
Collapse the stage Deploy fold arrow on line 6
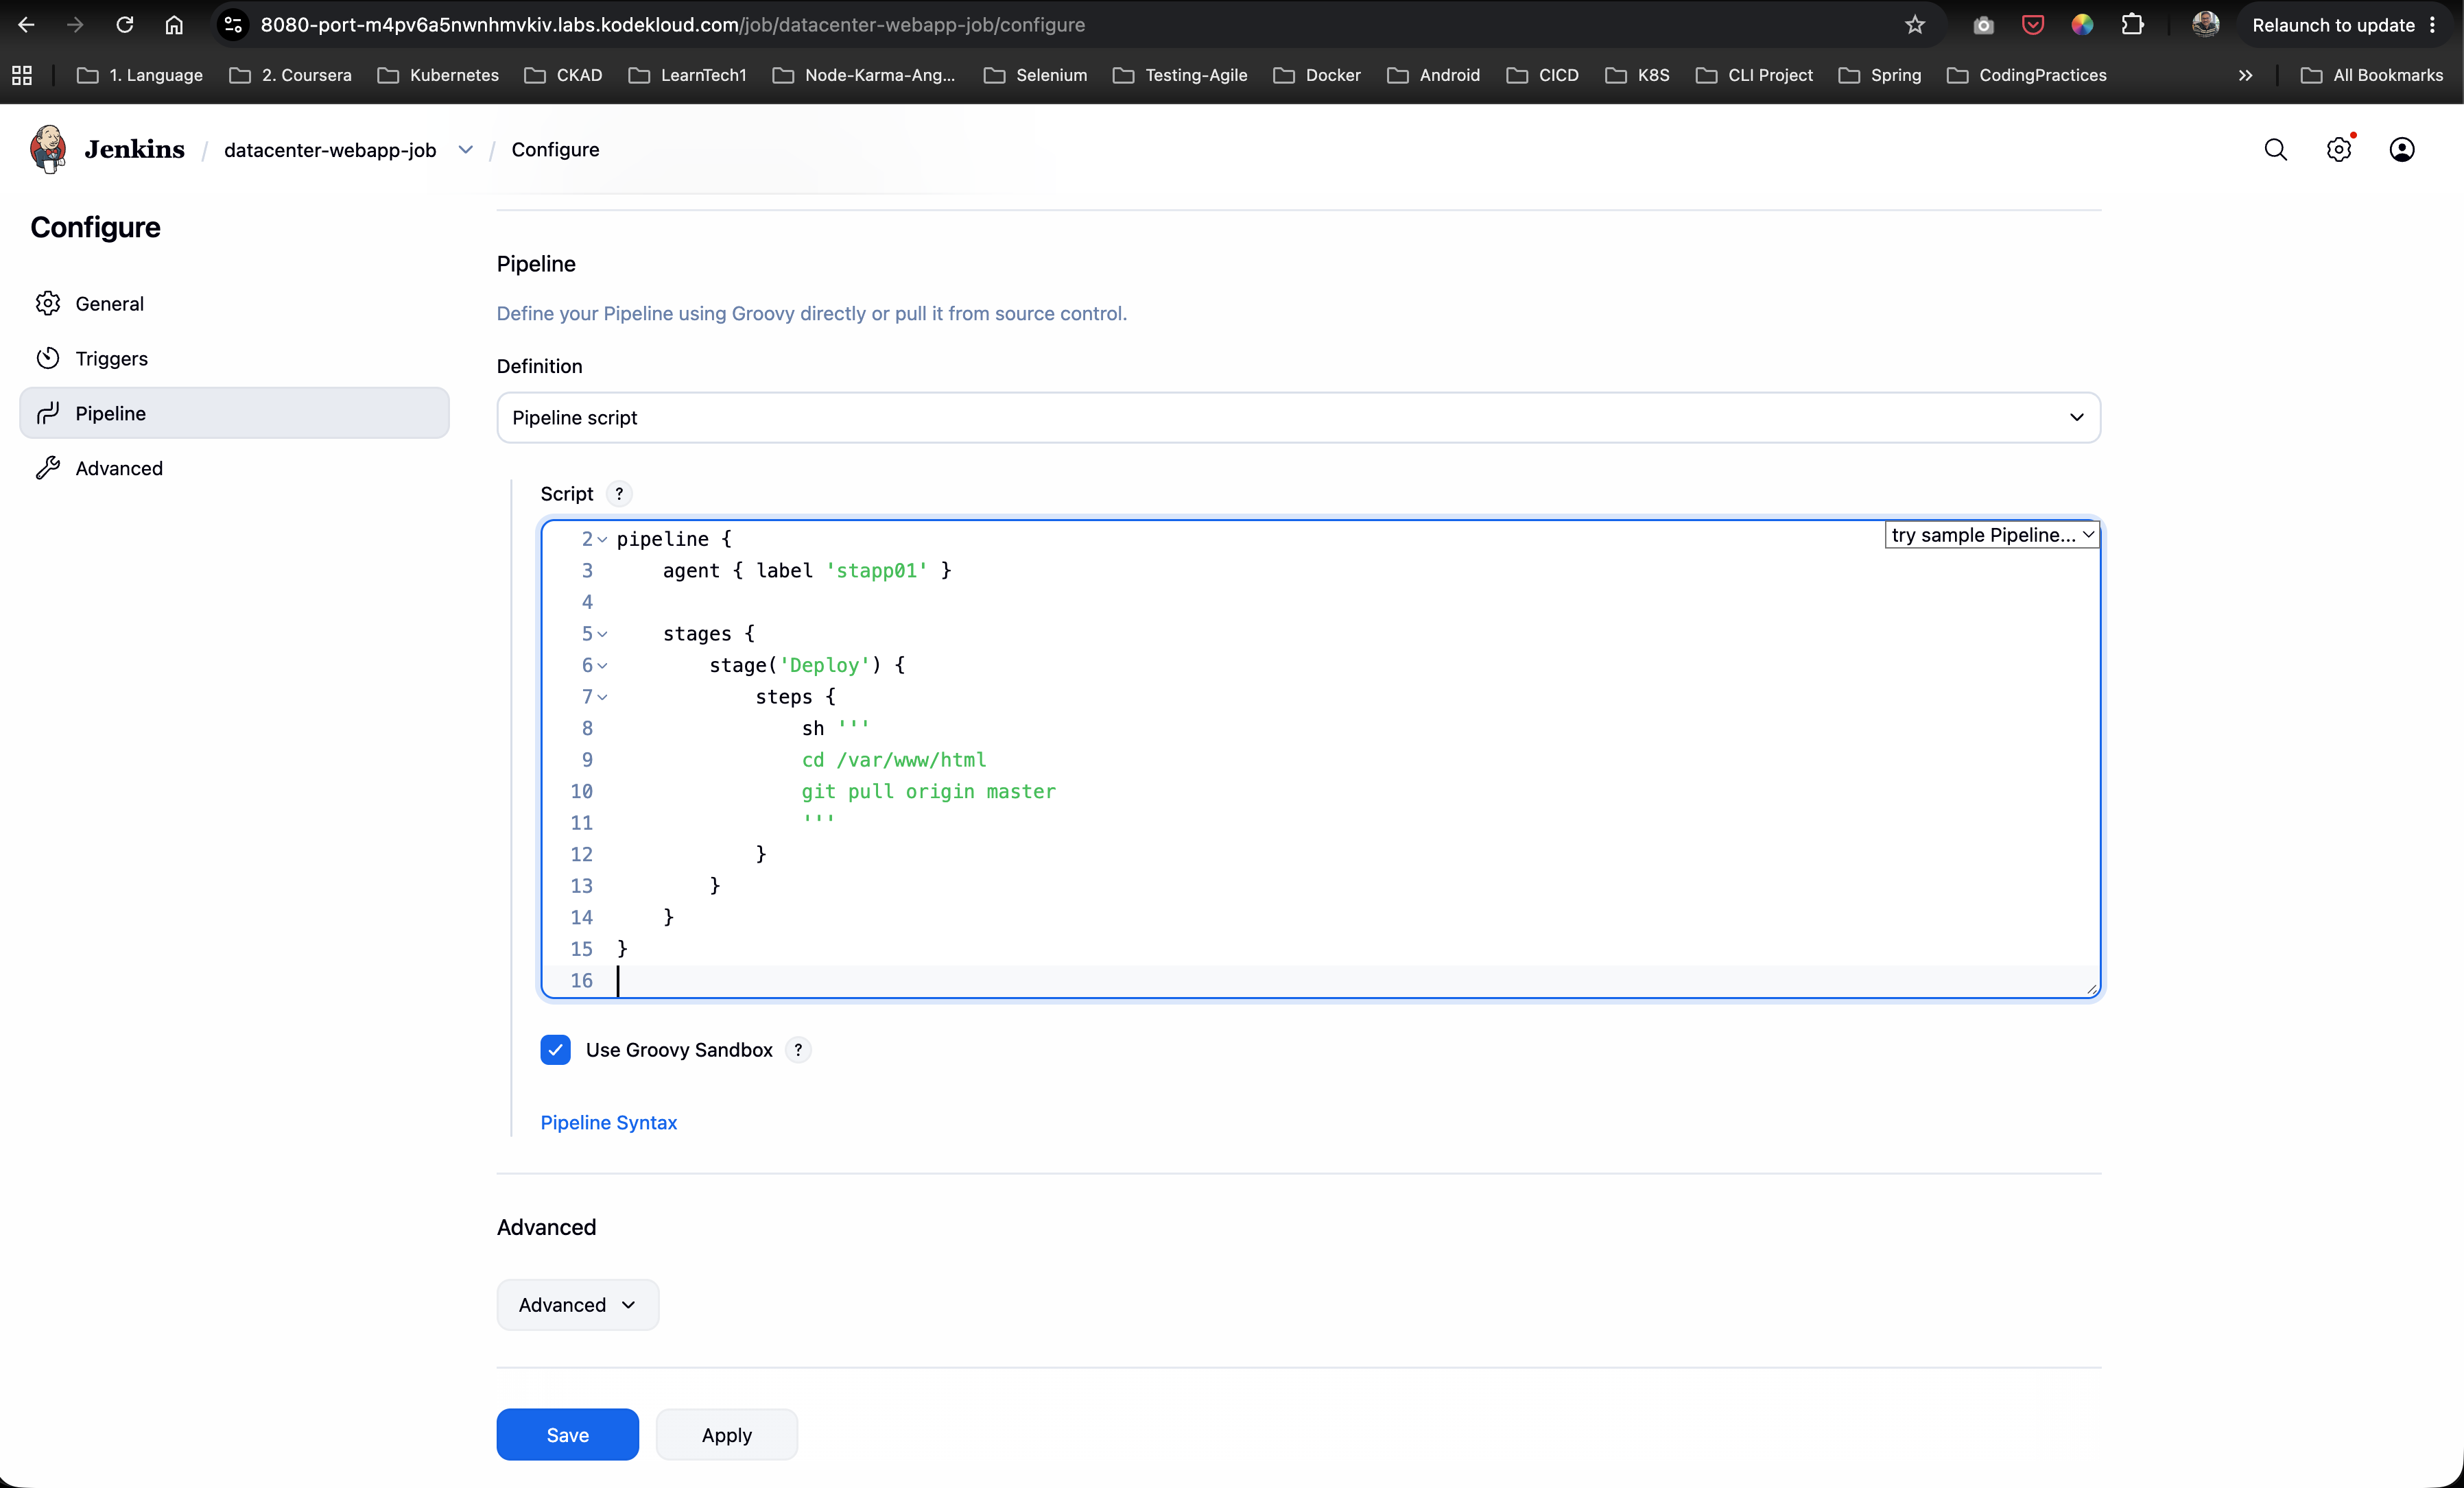point(602,666)
